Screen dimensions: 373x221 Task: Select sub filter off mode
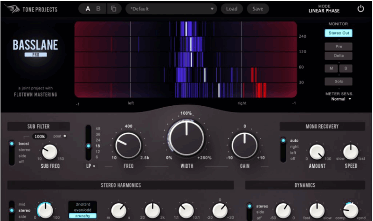21,162
